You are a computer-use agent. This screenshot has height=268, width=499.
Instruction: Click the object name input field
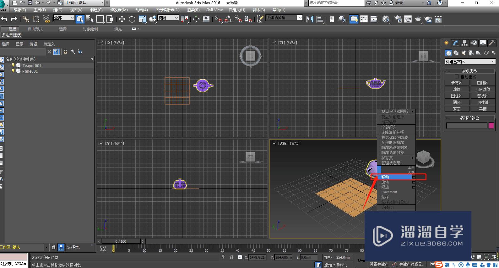467,126
